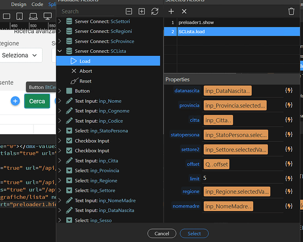Collapse the Server Connect: SCLista node

[60, 51]
